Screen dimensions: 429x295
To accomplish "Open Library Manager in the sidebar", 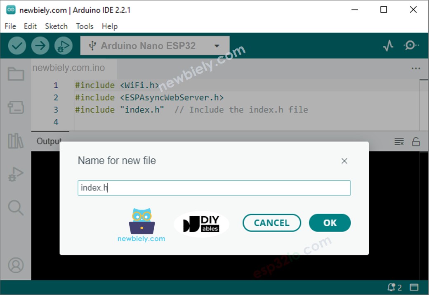I will 16,141.
